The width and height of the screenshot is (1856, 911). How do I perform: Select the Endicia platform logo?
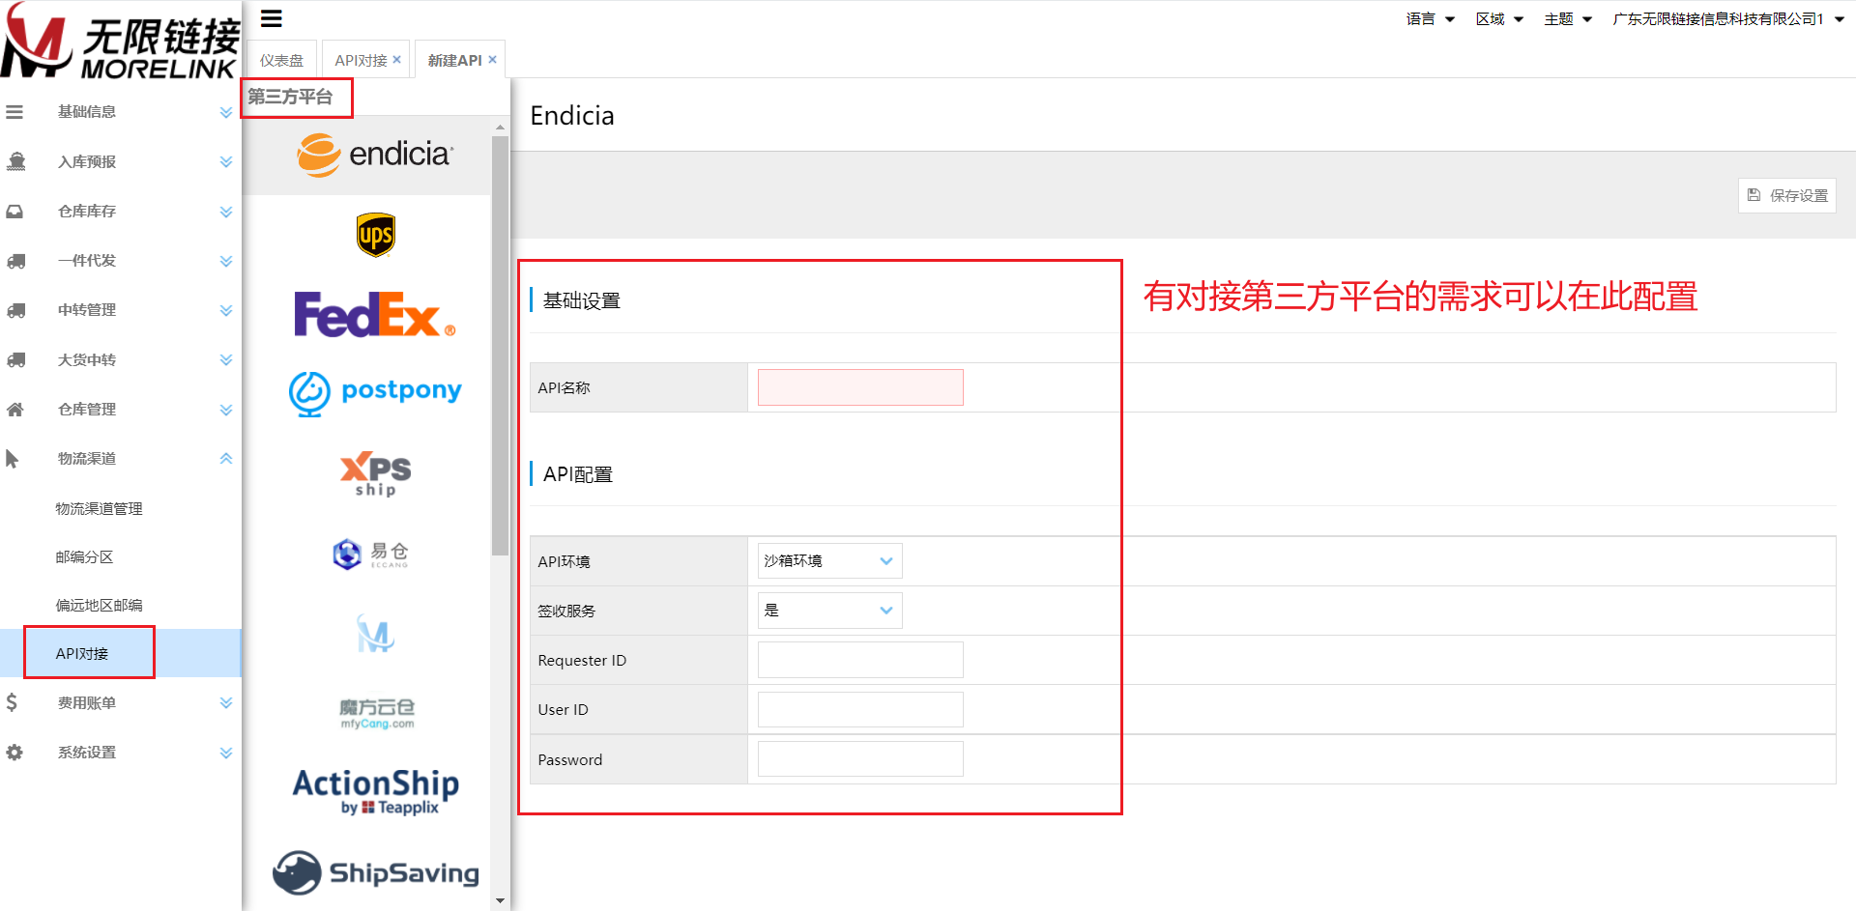coord(375,155)
